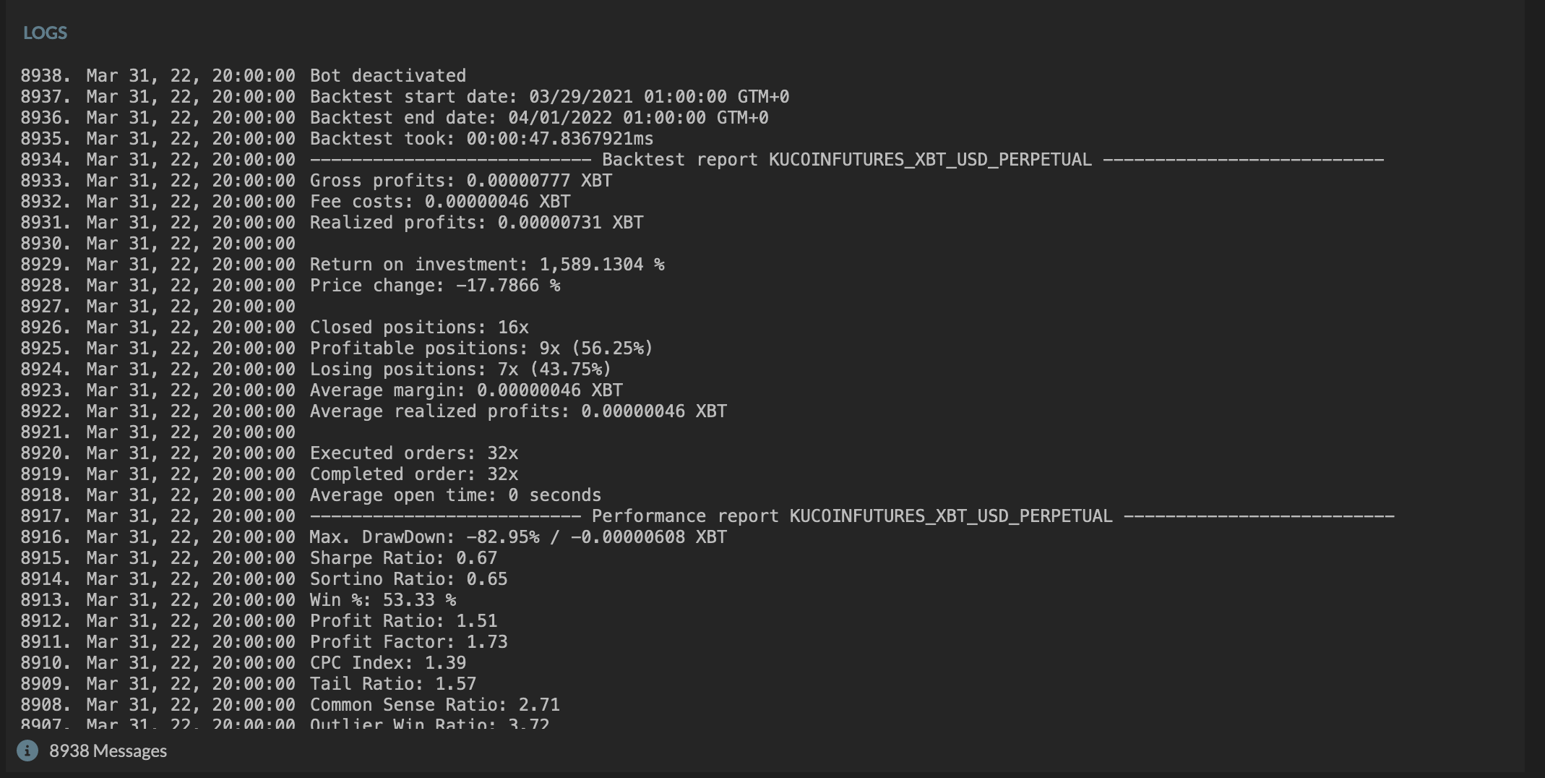Click the 8938 Messages status text

(108, 751)
